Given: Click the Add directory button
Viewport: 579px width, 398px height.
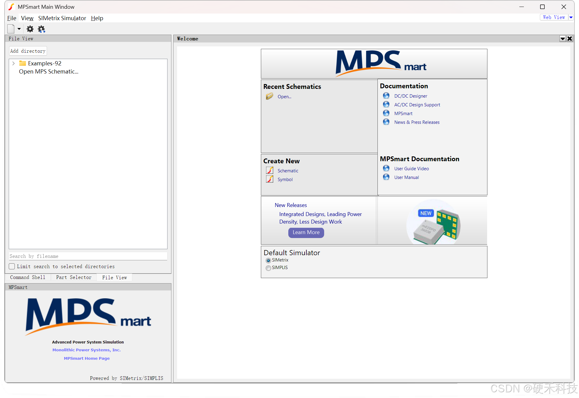Looking at the screenshot, I should click(x=28, y=51).
